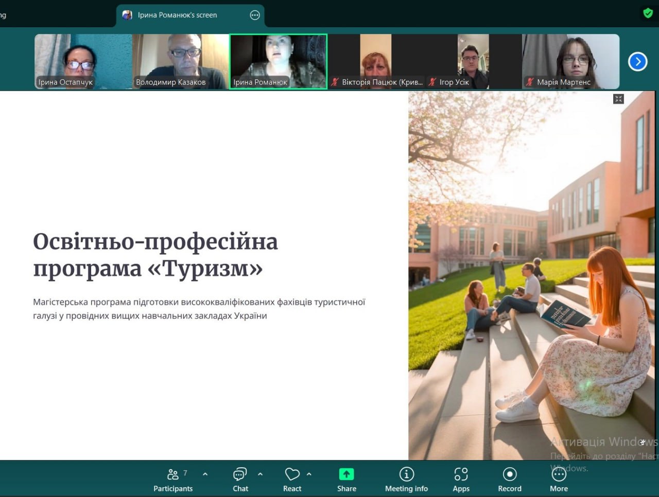
Task: Click the muted mic icon for Ігор Усік
Action: pyautogui.click(x=432, y=82)
